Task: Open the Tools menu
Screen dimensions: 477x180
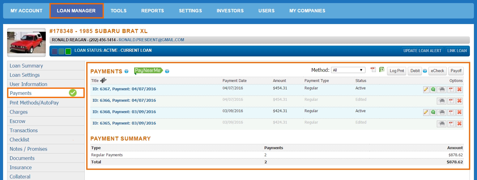Action: click(x=119, y=11)
